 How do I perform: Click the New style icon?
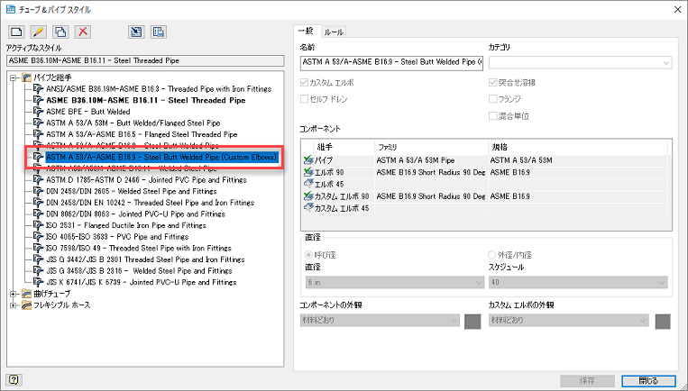[x=16, y=32]
